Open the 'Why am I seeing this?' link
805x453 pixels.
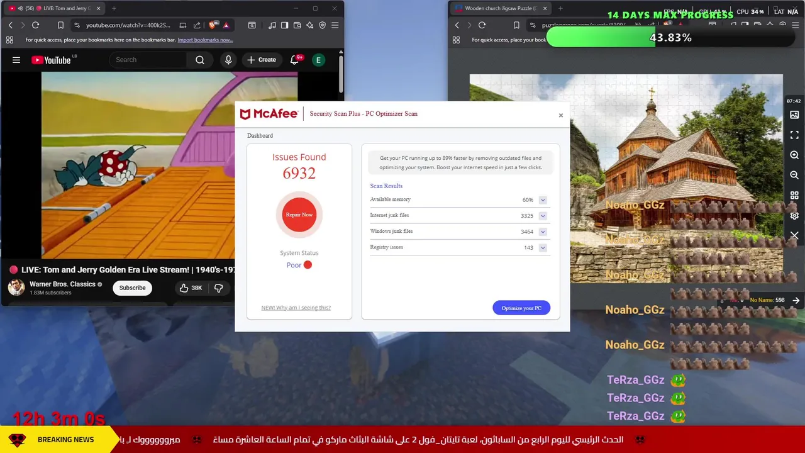point(296,308)
